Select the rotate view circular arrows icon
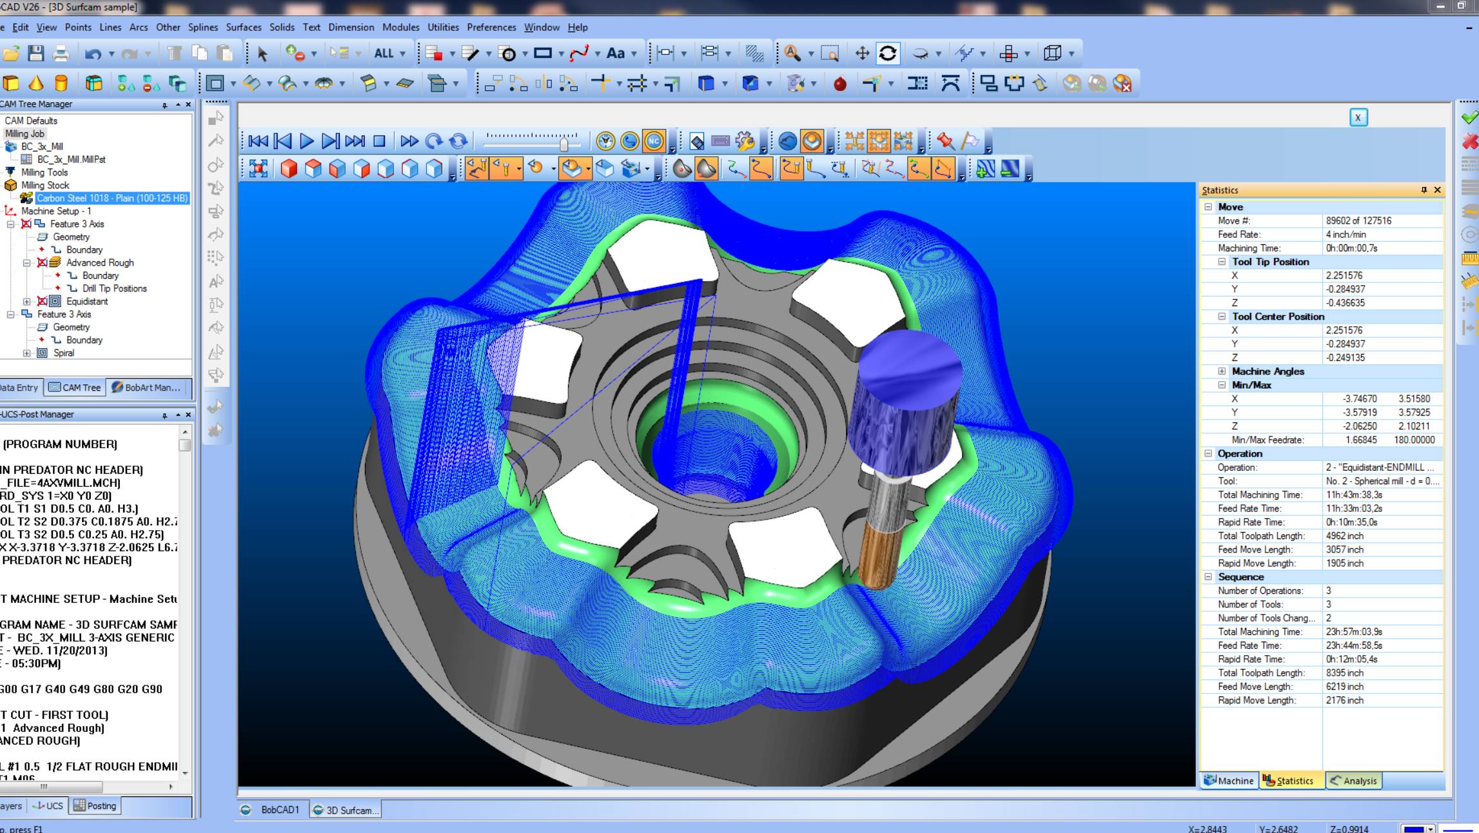This screenshot has height=833, width=1479. point(888,54)
